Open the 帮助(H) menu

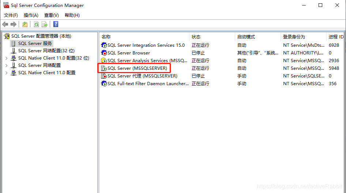click(x=72, y=15)
